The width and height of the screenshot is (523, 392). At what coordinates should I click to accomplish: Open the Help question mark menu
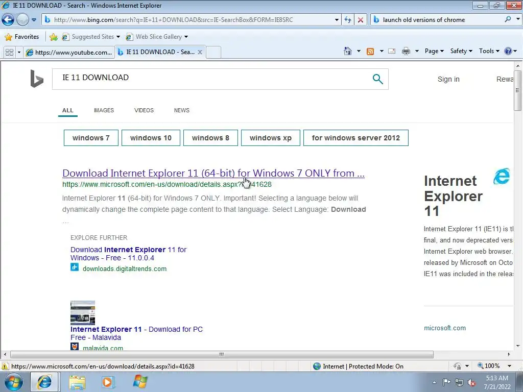point(510,51)
